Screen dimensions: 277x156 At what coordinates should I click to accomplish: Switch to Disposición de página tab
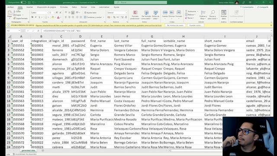(x=46, y=7)
